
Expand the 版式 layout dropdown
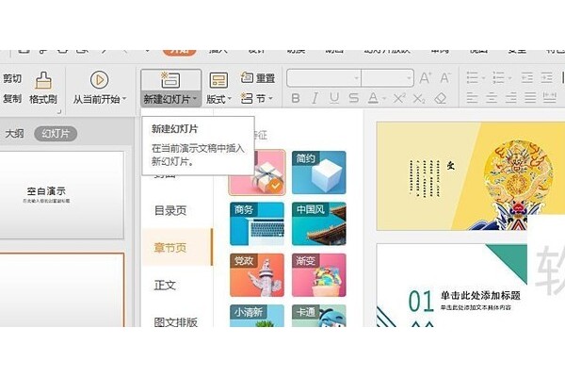pyautogui.click(x=229, y=98)
